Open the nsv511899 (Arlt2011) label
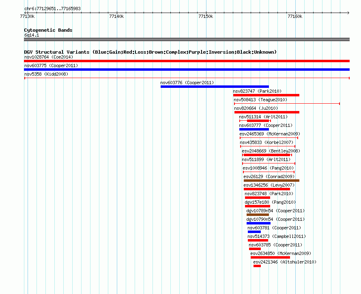Screen dimensions: 361x294 point(266,159)
